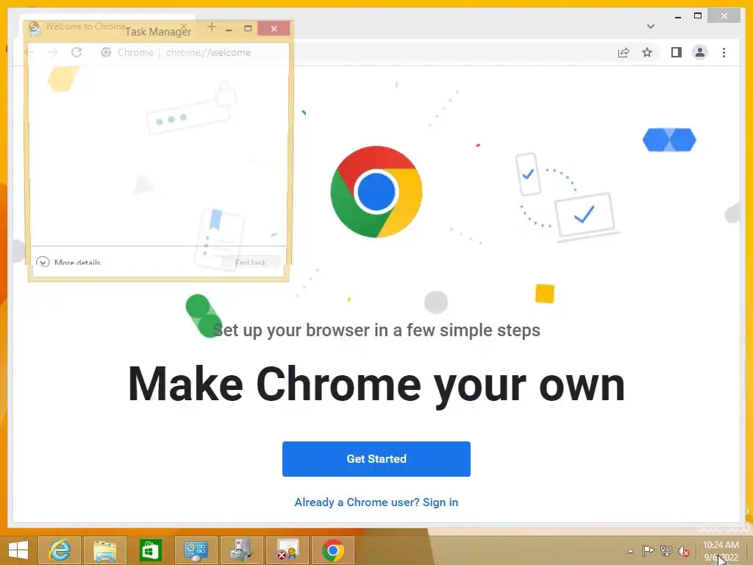Open the Chrome side panel
Image resolution: width=753 pixels, height=565 pixels.
(677, 52)
